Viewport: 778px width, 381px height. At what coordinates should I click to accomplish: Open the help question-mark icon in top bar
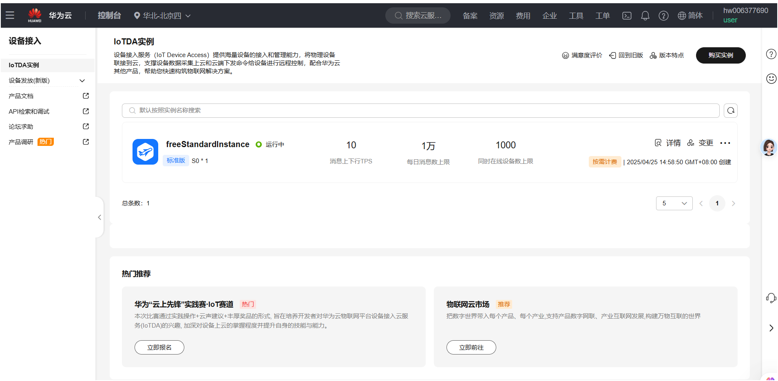click(x=663, y=15)
